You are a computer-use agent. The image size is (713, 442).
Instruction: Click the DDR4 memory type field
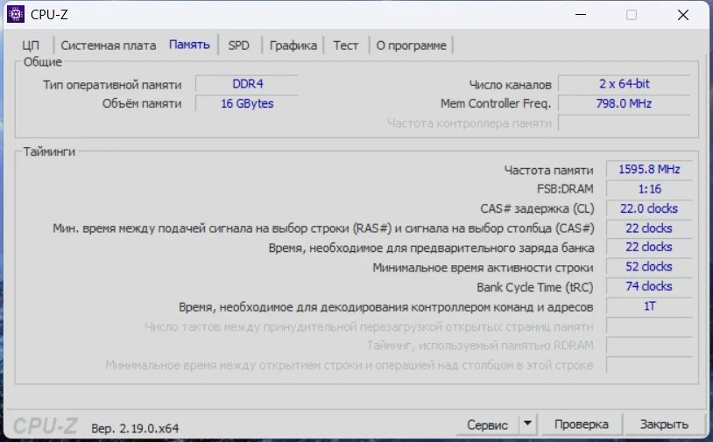[246, 85]
